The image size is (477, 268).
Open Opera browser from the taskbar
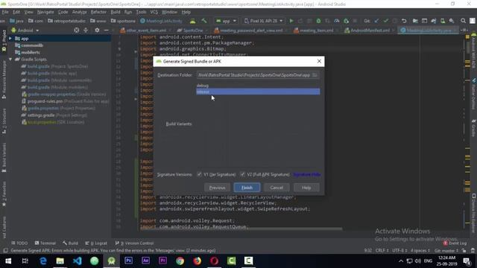click(x=214, y=261)
